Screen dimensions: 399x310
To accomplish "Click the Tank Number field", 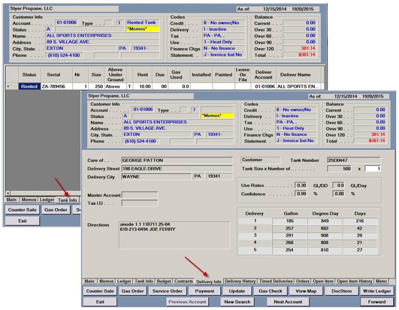I will (x=354, y=160).
